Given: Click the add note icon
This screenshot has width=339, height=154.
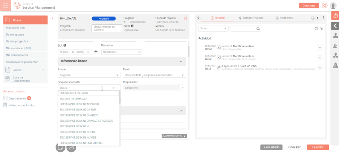Looking at the screenshot, I should pos(60,147).
